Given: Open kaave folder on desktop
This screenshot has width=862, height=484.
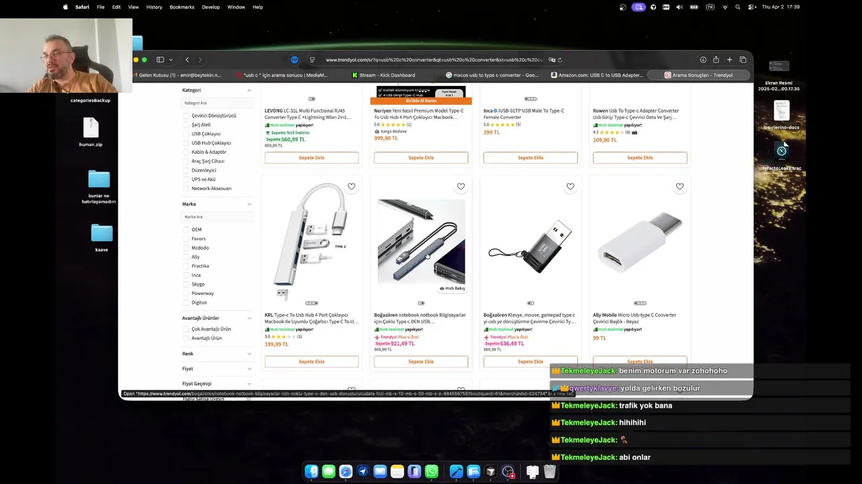Looking at the screenshot, I should 102,238.
